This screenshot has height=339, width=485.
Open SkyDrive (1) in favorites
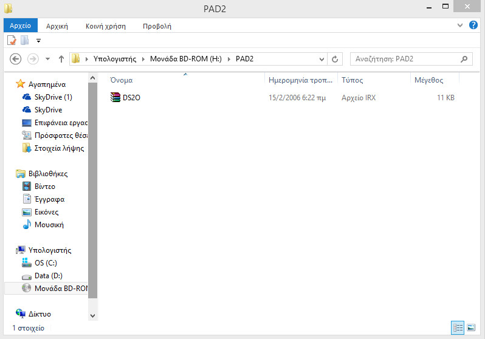53,97
